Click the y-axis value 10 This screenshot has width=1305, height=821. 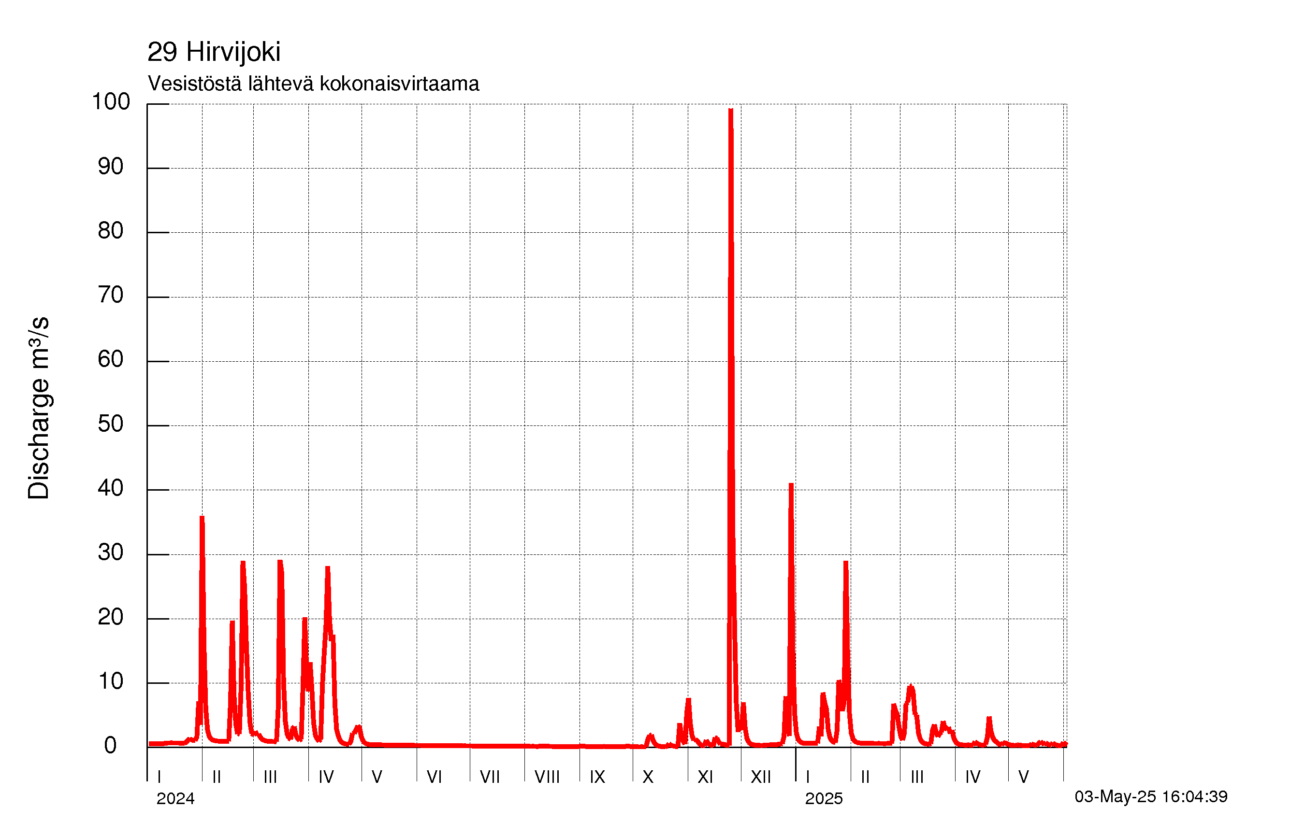[x=111, y=681]
